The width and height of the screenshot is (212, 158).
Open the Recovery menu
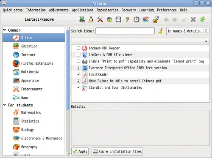point(129,10)
